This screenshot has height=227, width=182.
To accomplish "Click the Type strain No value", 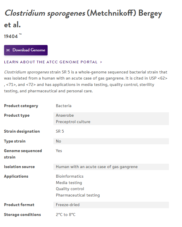I will coord(59,141).
